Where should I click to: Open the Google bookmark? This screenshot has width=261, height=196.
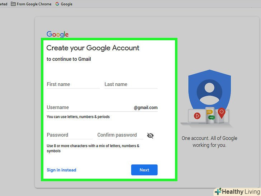click(x=64, y=4)
